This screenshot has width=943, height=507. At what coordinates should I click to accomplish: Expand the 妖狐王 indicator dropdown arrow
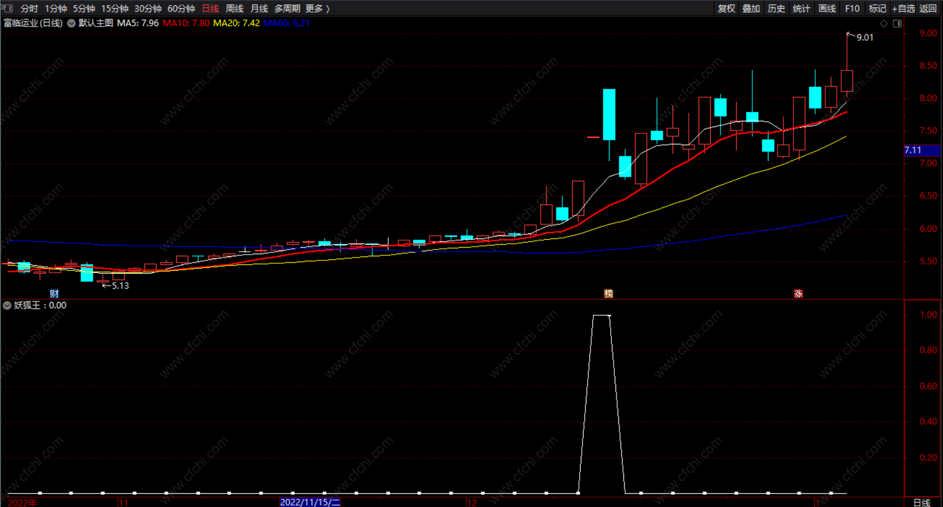[7, 305]
